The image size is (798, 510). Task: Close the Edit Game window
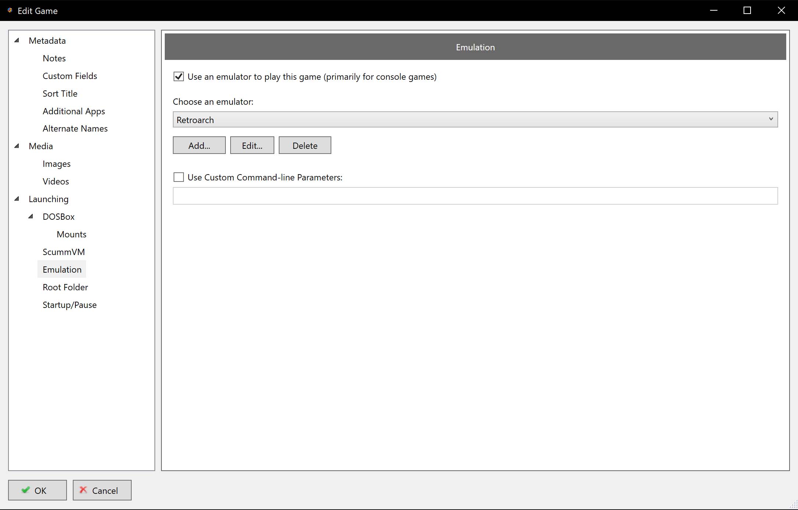[x=781, y=10]
